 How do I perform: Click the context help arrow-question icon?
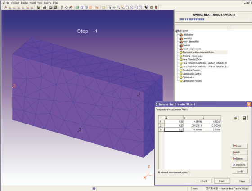tap(147, 7)
